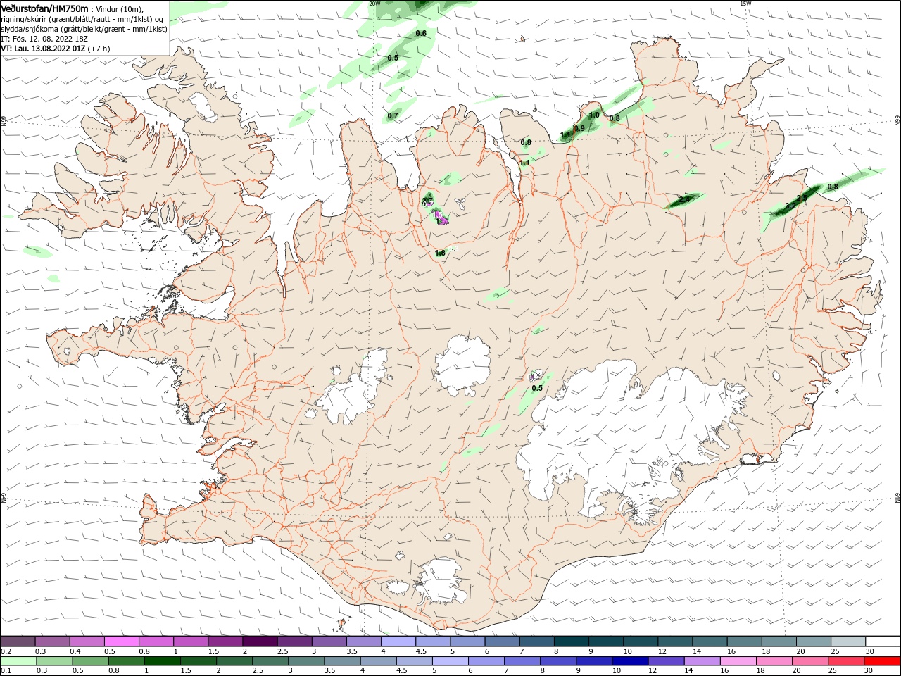Click the red swatch on the rain scale
The image size is (901, 676).
tap(883, 661)
